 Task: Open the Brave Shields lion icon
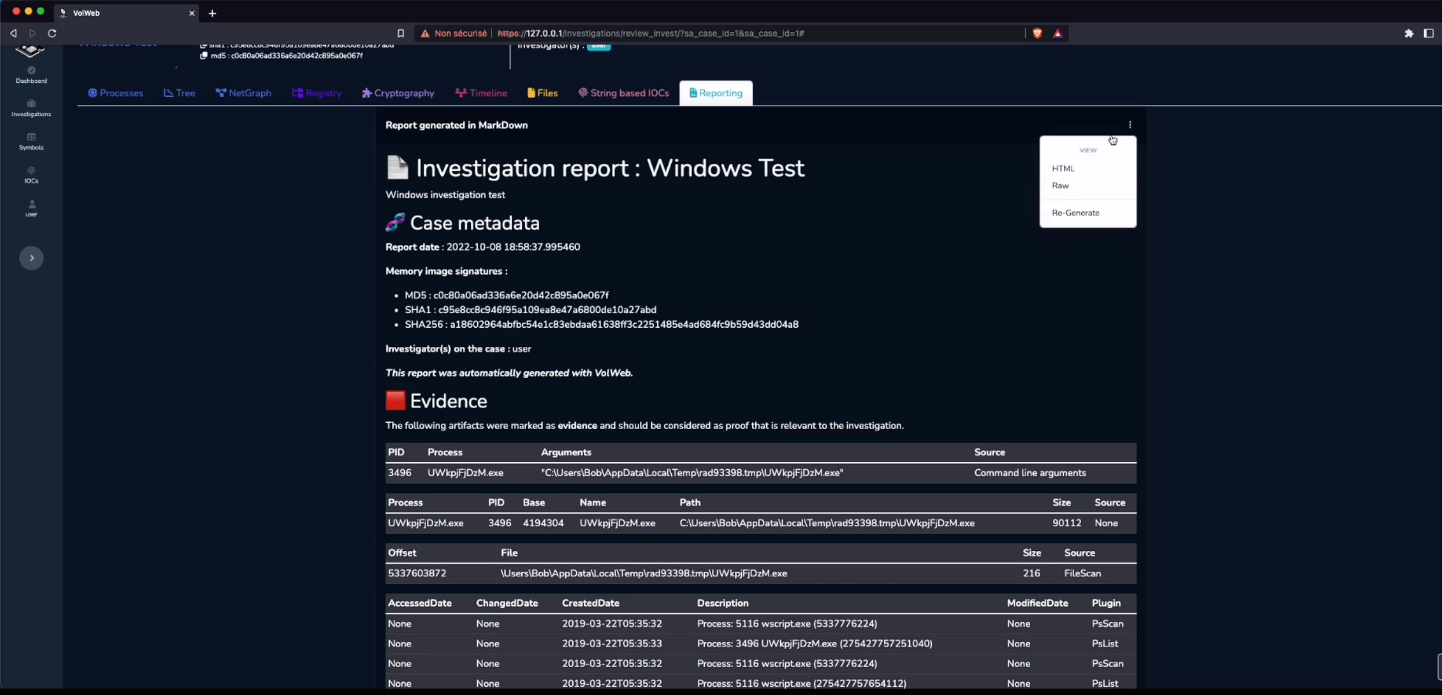click(1037, 33)
